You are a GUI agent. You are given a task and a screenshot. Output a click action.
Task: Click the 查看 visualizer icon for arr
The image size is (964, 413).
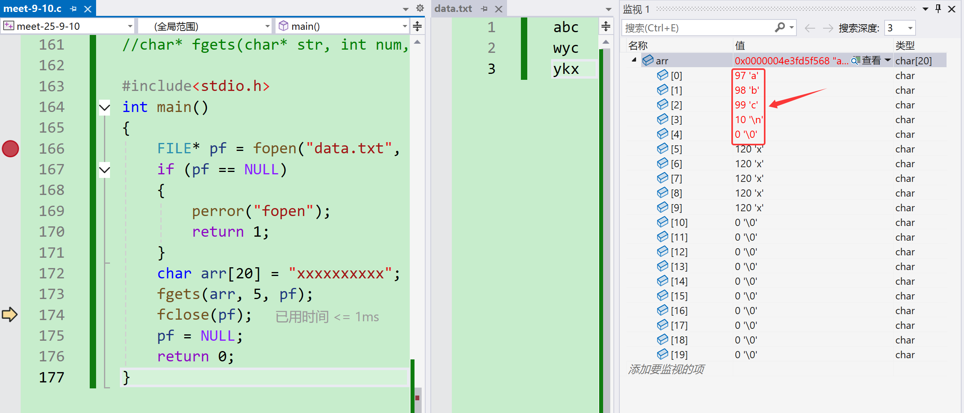(856, 61)
